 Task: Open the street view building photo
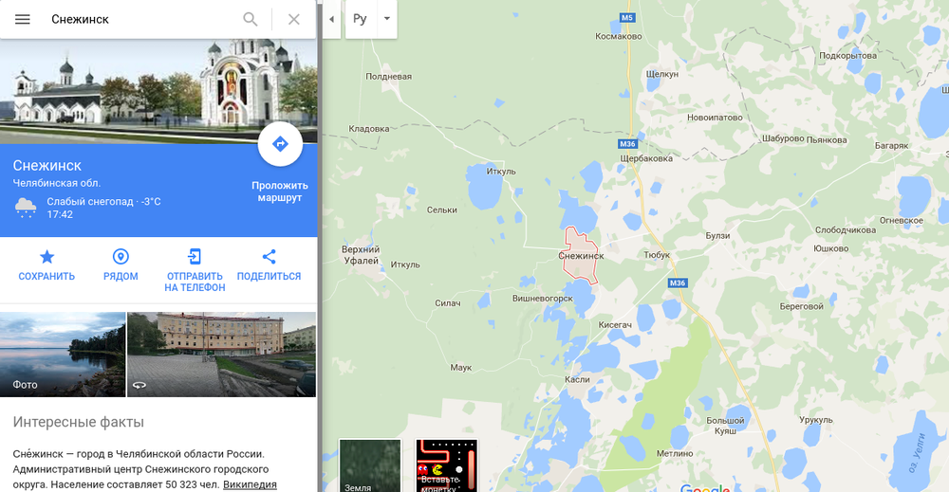point(221,355)
